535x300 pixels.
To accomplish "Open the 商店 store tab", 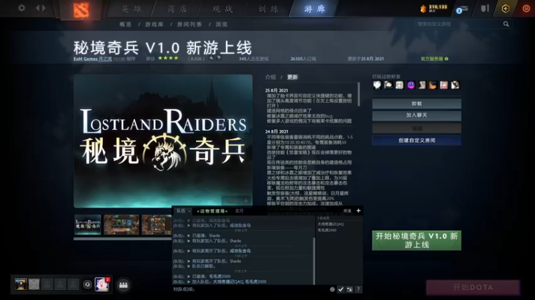I will 177,9.
